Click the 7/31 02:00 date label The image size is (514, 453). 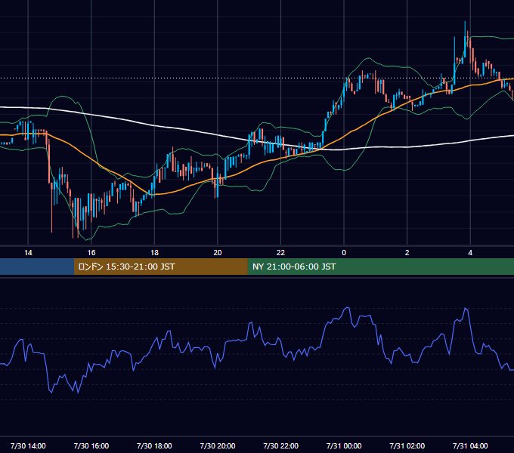pyautogui.click(x=407, y=445)
